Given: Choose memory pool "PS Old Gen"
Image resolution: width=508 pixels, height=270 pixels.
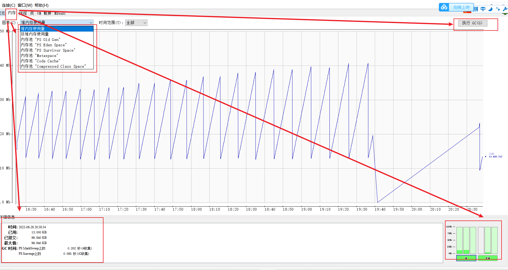Looking at the screenshot, I should click(x=57, y=39).
